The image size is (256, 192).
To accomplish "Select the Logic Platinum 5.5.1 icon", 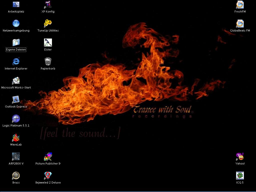I will 16,118.
